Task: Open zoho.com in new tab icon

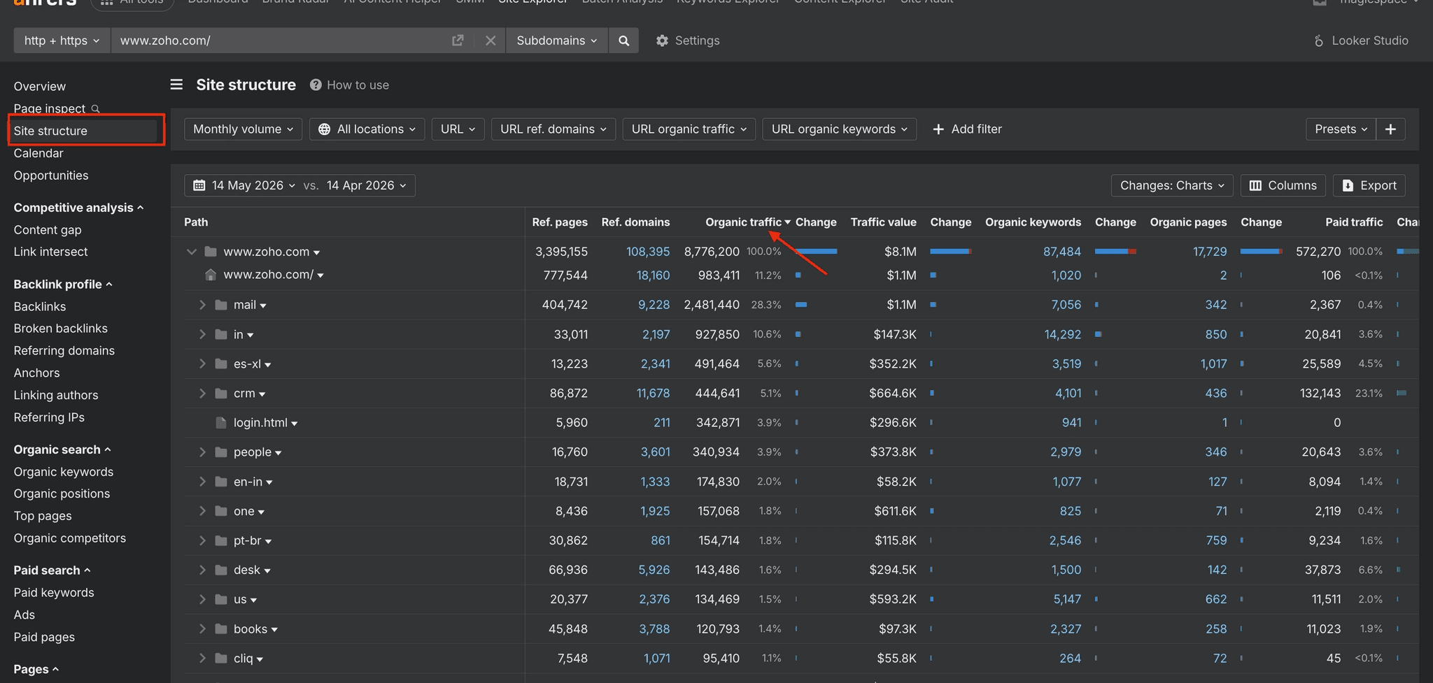Action: coord(458,41)
